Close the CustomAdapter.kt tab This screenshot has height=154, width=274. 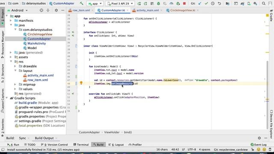tap(128, 10)
